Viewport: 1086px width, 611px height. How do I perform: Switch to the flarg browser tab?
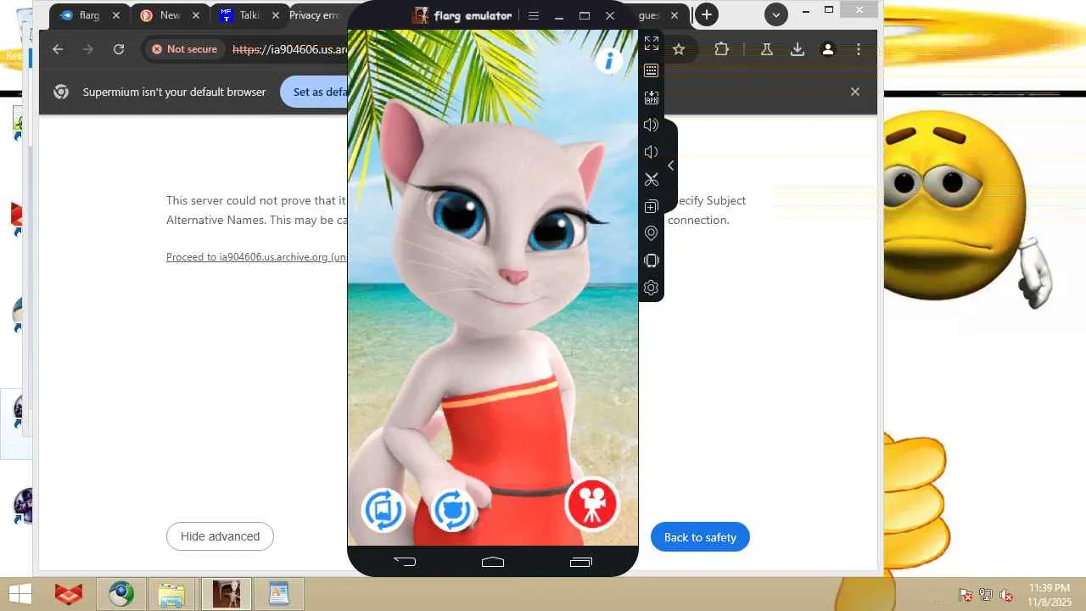89,15
